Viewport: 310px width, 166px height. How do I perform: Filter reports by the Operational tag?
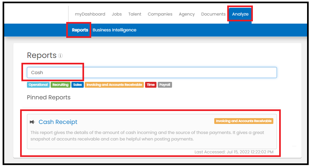pyautogui.click(x=38, y=85)
